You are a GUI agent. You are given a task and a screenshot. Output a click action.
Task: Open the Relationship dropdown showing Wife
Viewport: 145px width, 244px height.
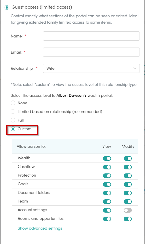point(91,68)
